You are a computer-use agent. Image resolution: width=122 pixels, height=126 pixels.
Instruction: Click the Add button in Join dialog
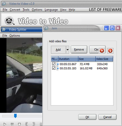tap(58, 50)
